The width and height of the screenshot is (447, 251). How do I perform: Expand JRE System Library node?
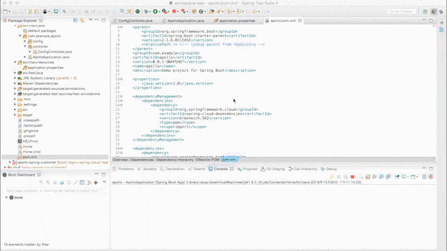click(15, 78)
